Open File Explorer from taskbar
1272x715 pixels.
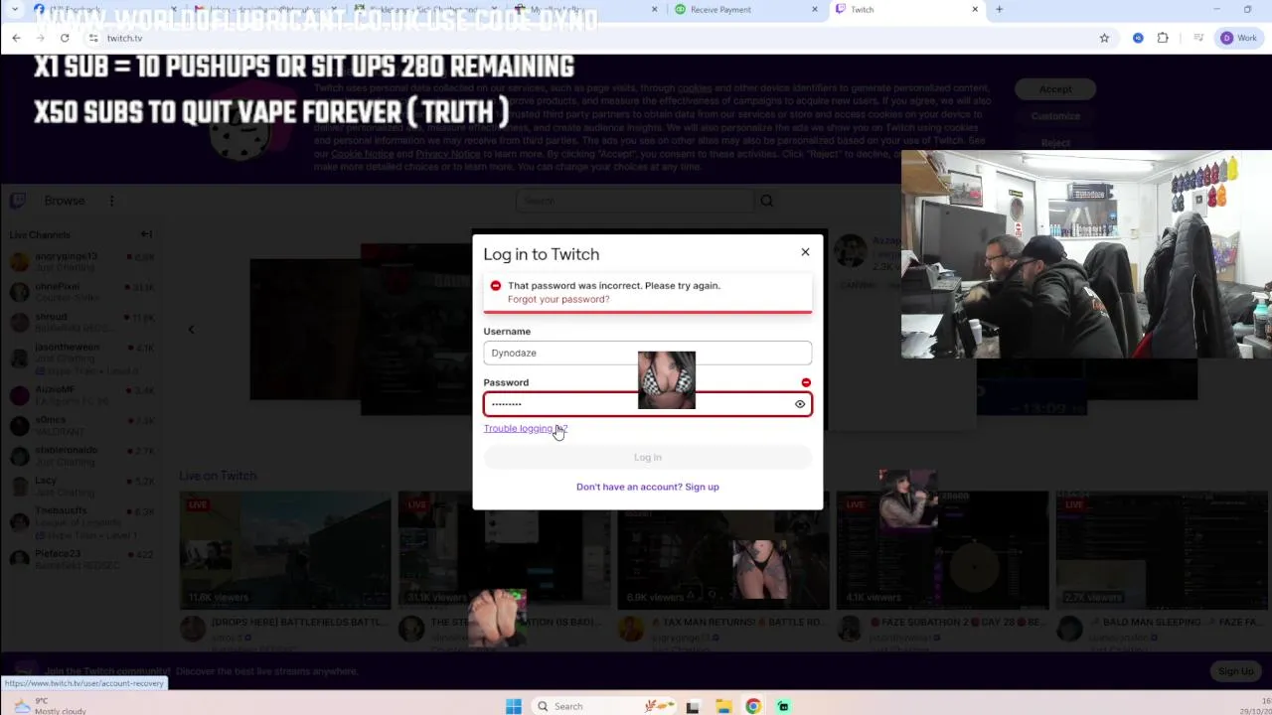coord(723,706)
